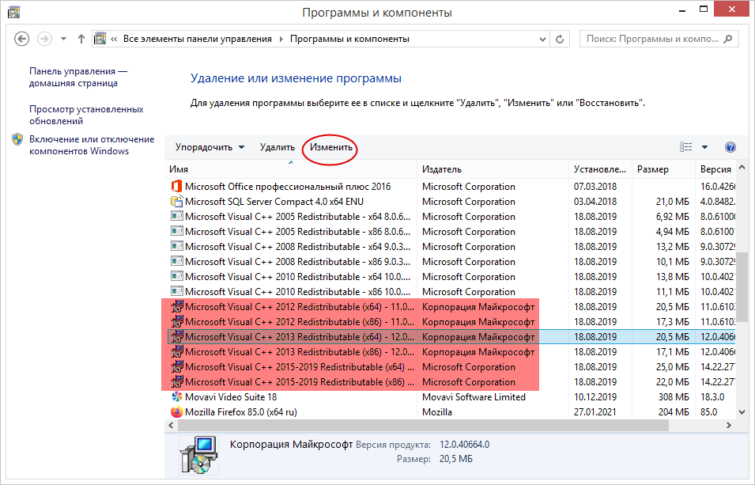
Task: Refresh the address bar location
Action: point(560,39)
